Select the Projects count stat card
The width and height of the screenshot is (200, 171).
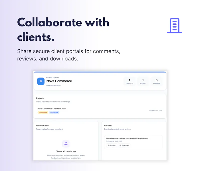pyautogui.click(x=129, y=81)
